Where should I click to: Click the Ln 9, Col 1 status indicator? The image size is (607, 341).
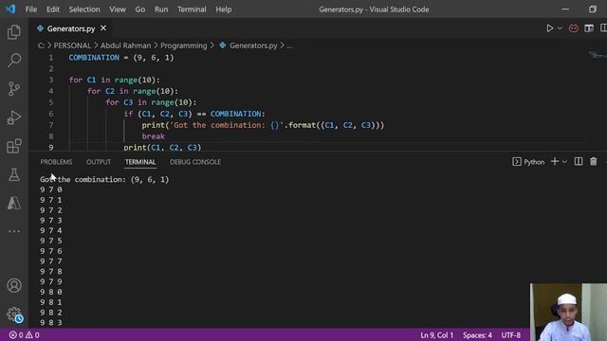point(436,335)
